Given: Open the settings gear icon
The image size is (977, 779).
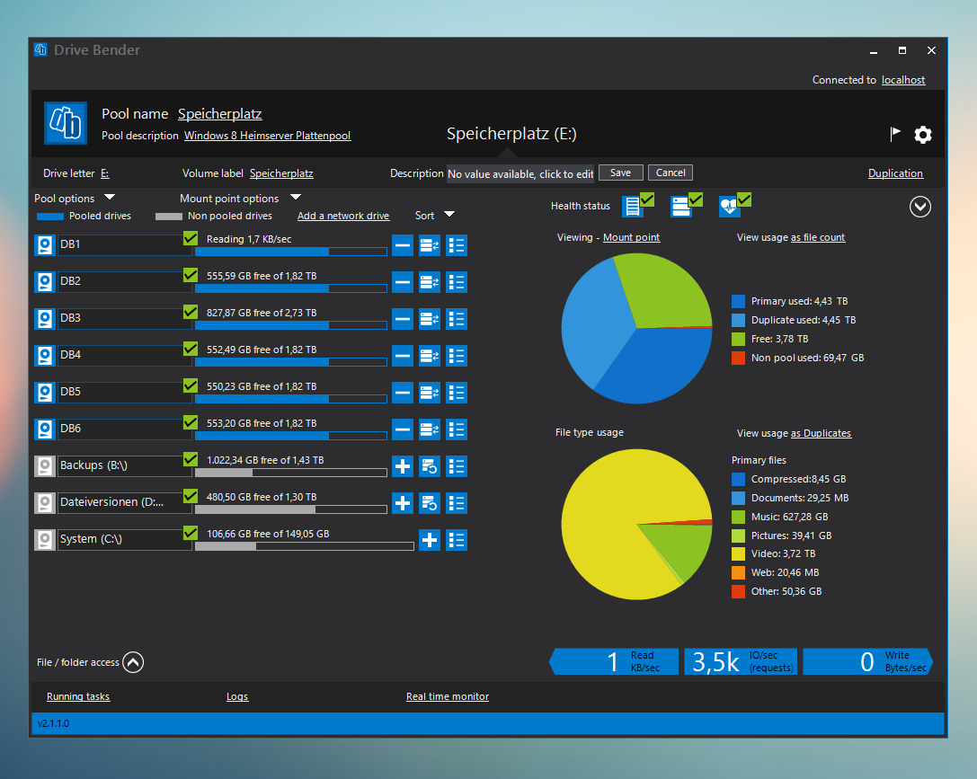Looking at the screenshot, I should point(923,135).
